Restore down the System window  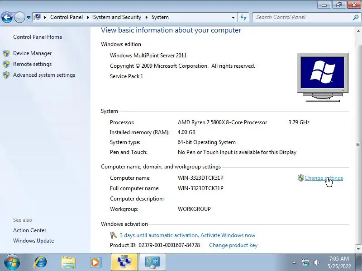point(339,5)
